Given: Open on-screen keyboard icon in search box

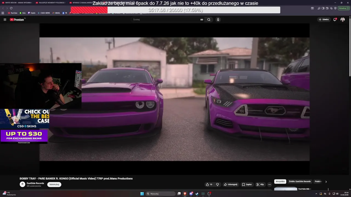Looking at the screenshot, I should (x=202, y=19).
